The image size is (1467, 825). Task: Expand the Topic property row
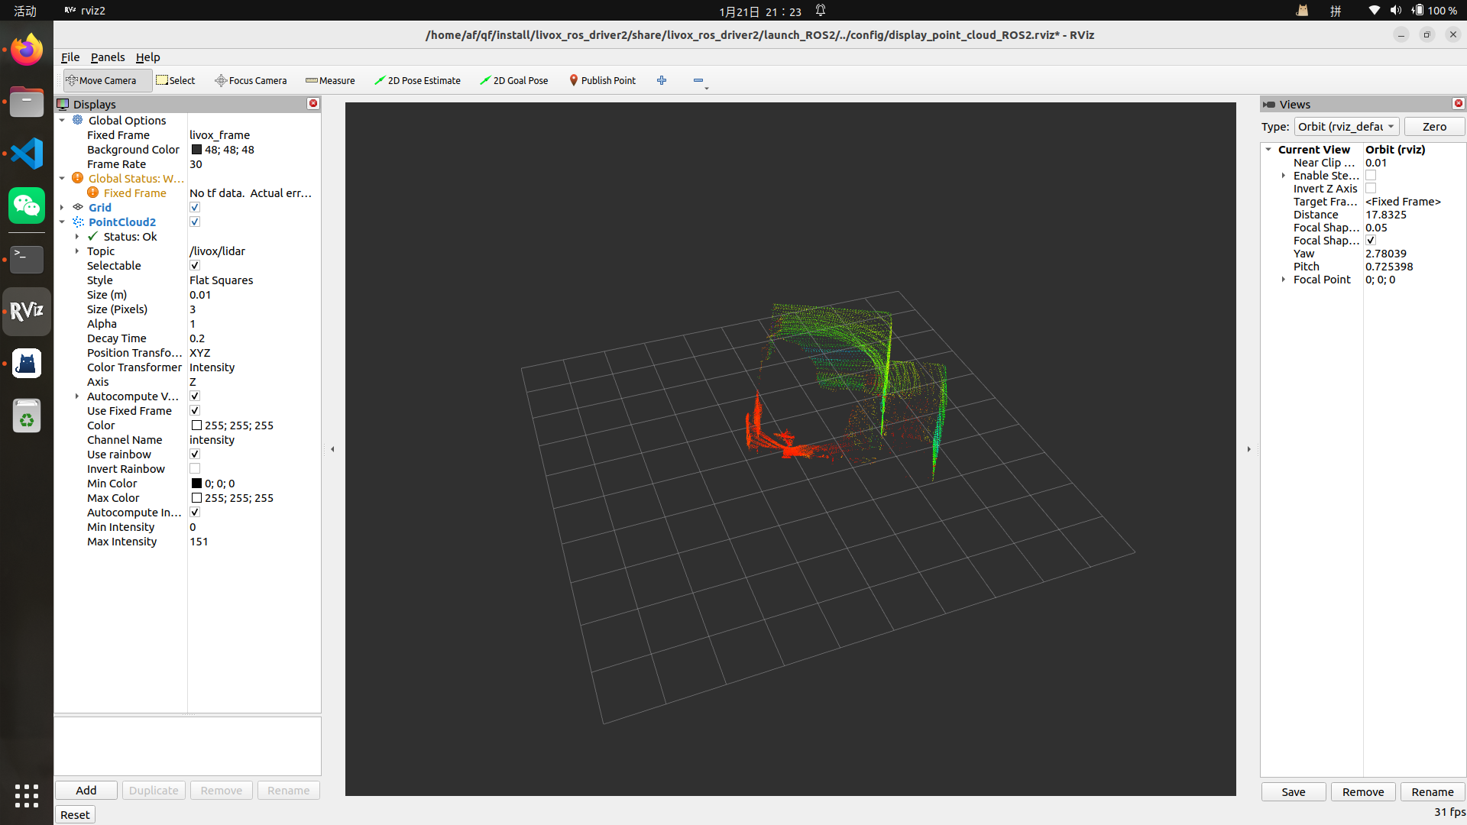point(77,251)
